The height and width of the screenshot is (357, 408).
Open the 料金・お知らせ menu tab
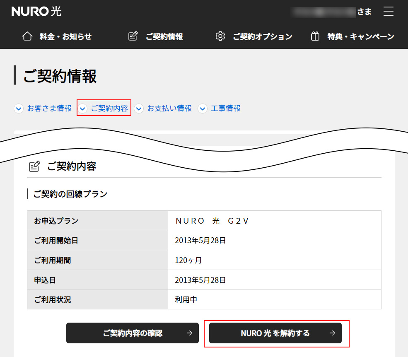pyautogui.click(x=65, y=36)
